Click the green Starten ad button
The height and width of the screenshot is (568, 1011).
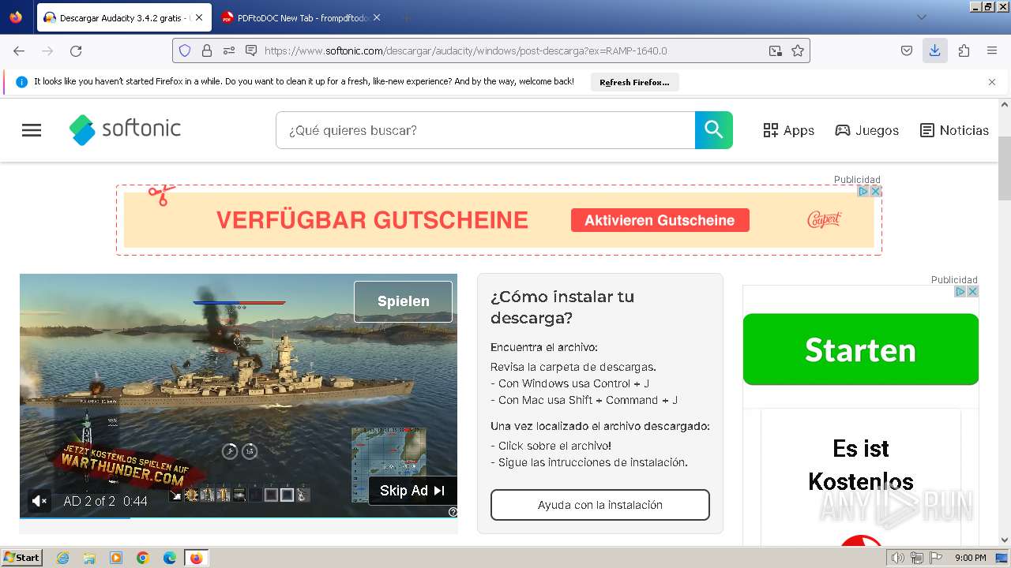[x=861, y=349]
